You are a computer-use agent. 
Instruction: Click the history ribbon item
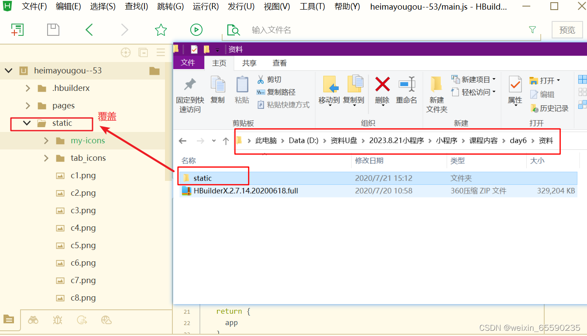[x=549, y=108]
